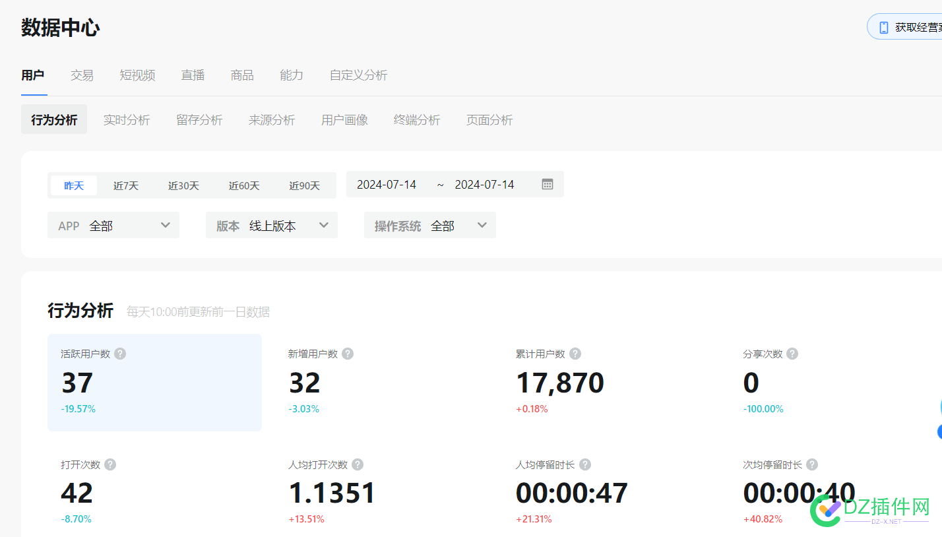Select the 留存分析 sub-tab

tap(199, 119)
